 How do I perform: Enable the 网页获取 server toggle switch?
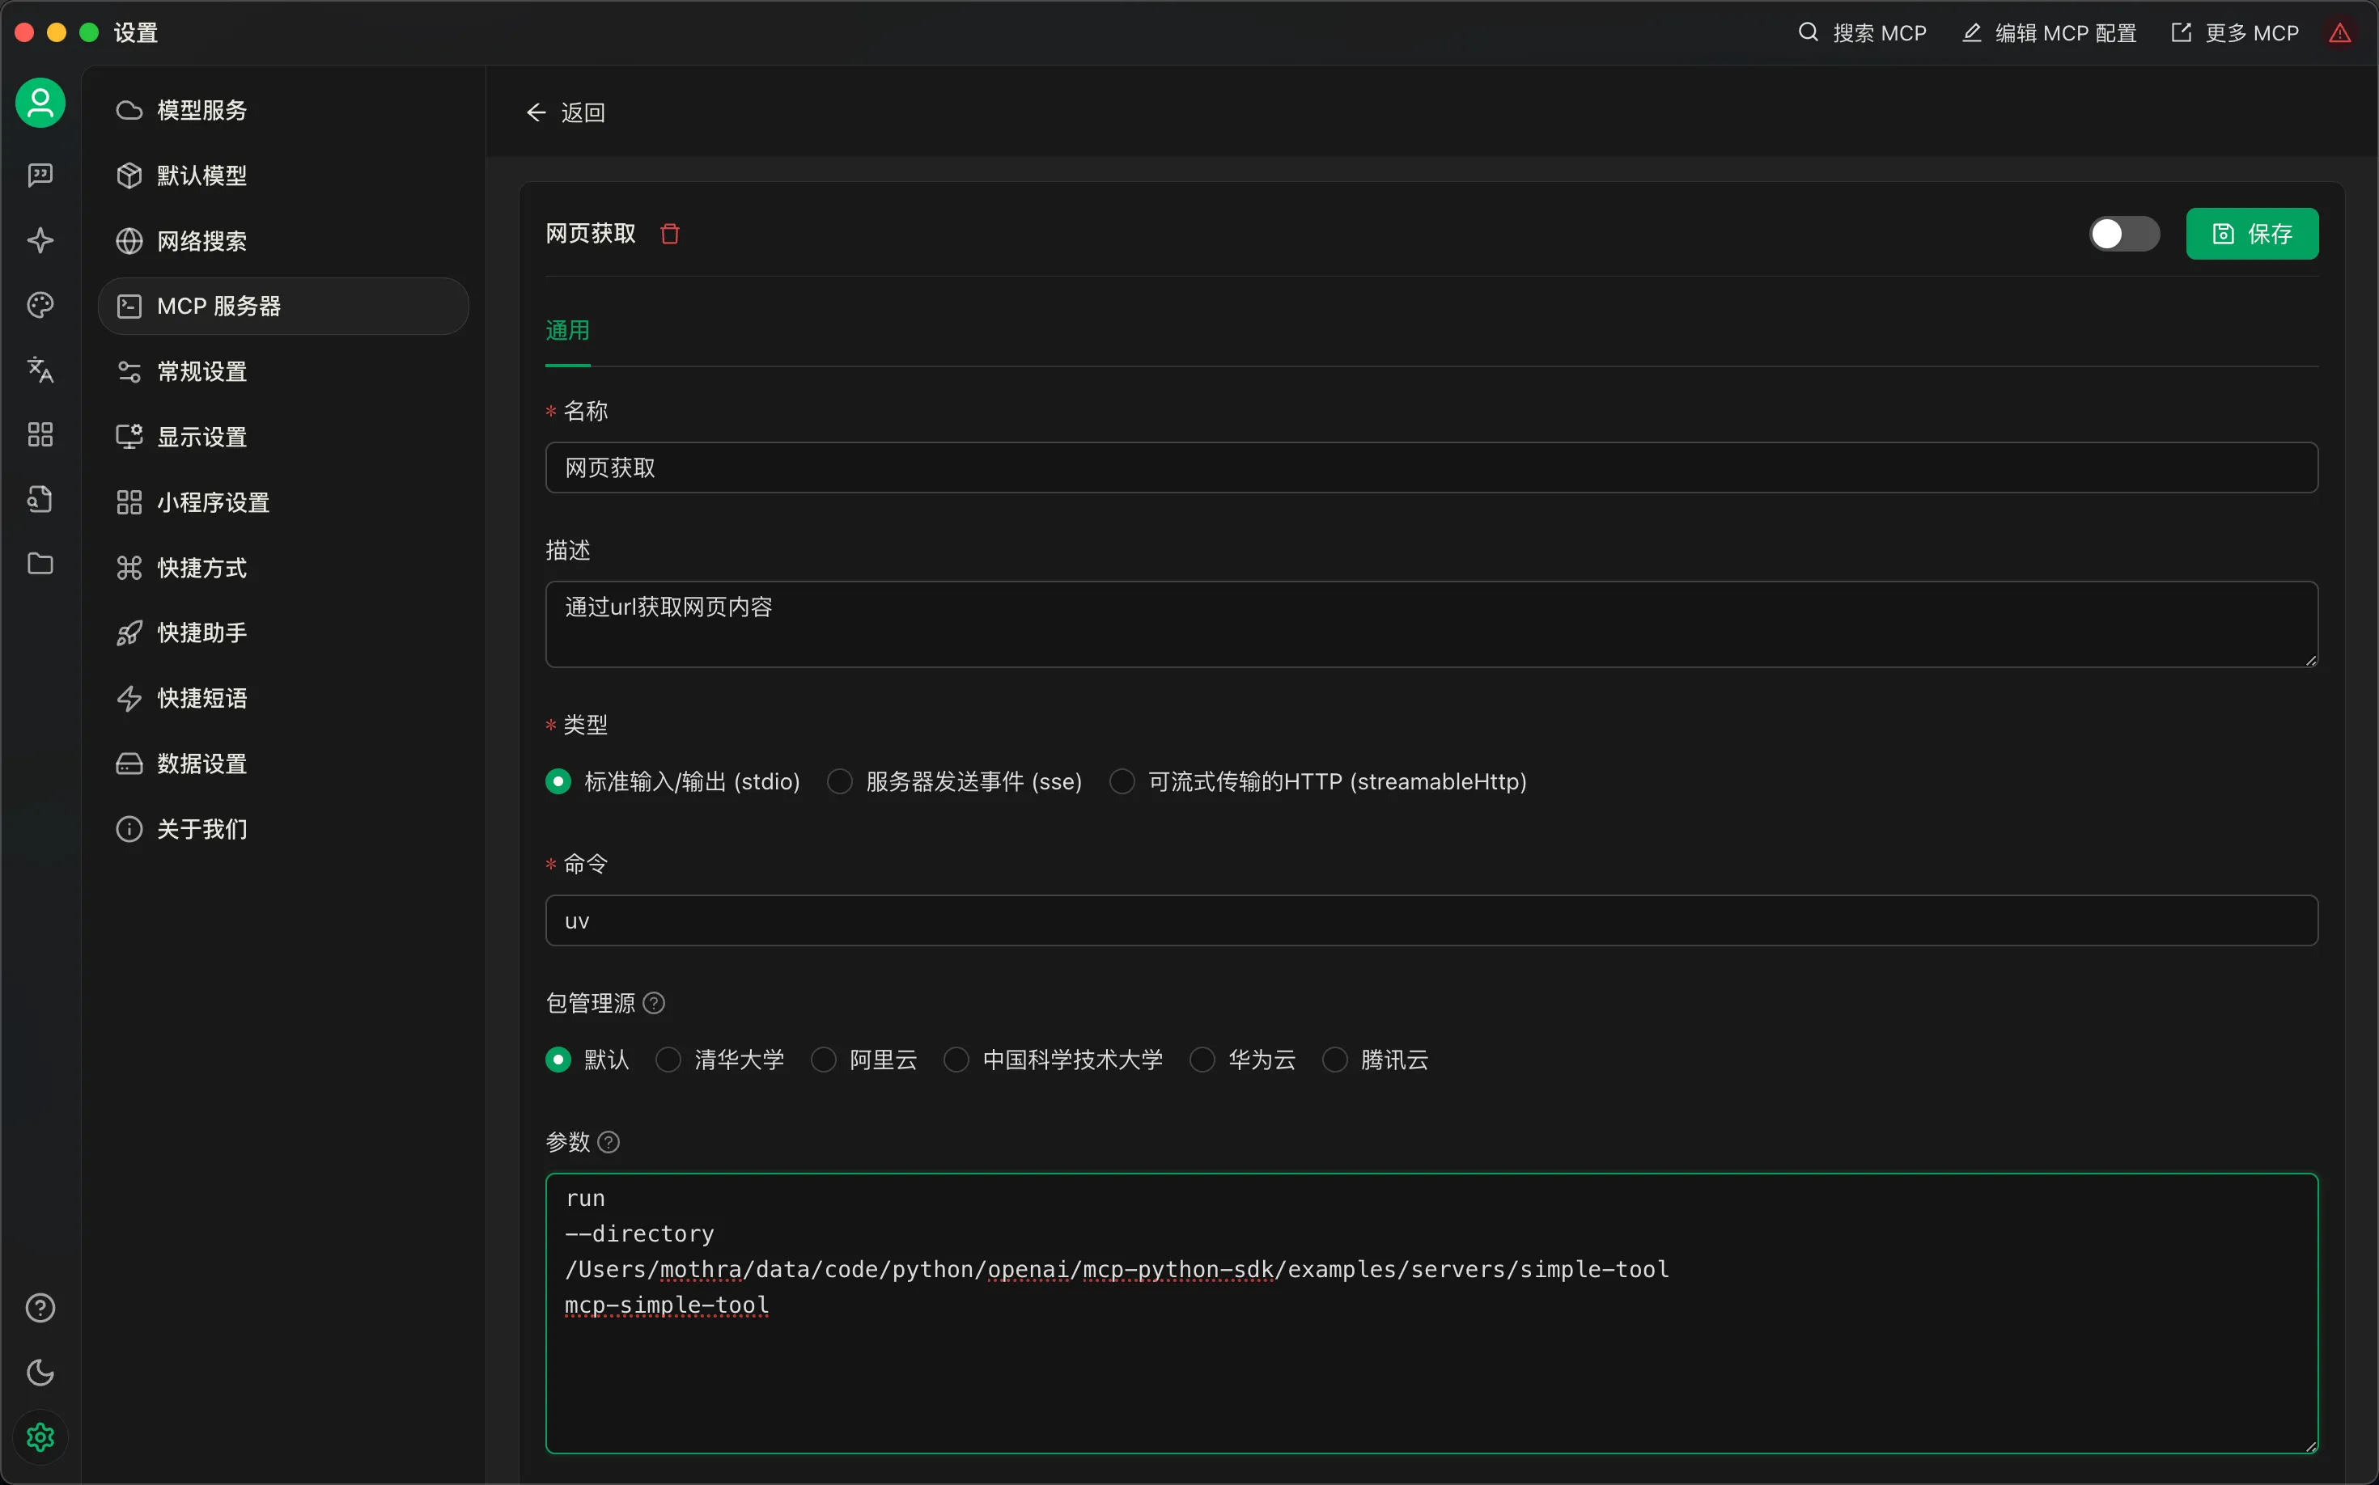tap(2123, 234)
